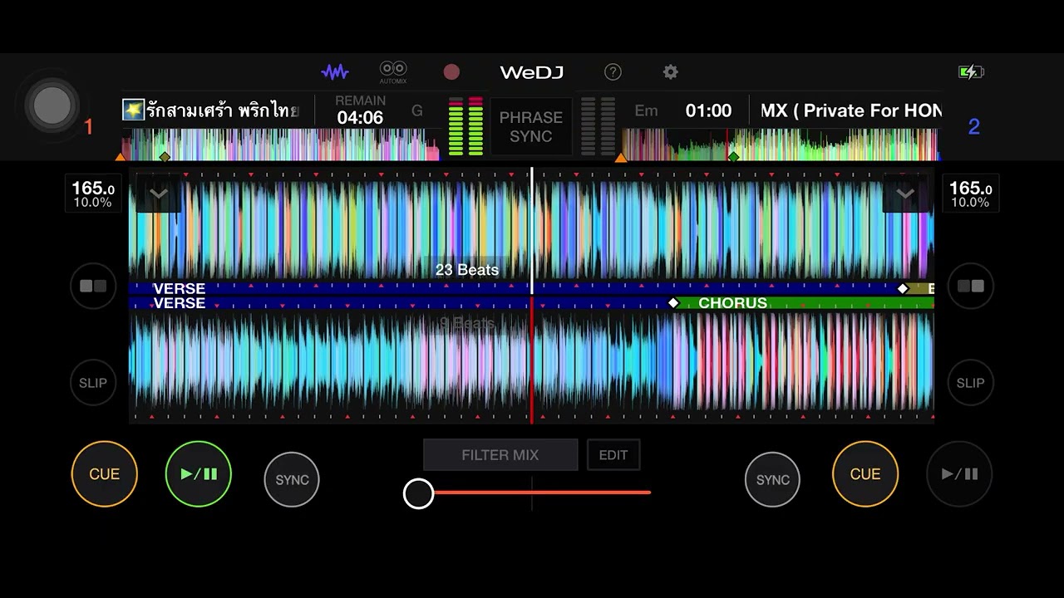The image size is (1064, 598).
Task: Toggle SYNC on deck 1
Action: pyautogui.click(x=292, y=479)
